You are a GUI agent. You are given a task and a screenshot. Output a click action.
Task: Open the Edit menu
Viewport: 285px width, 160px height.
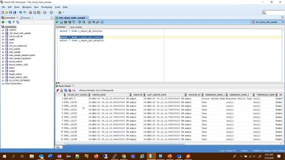tap(10, 7)
